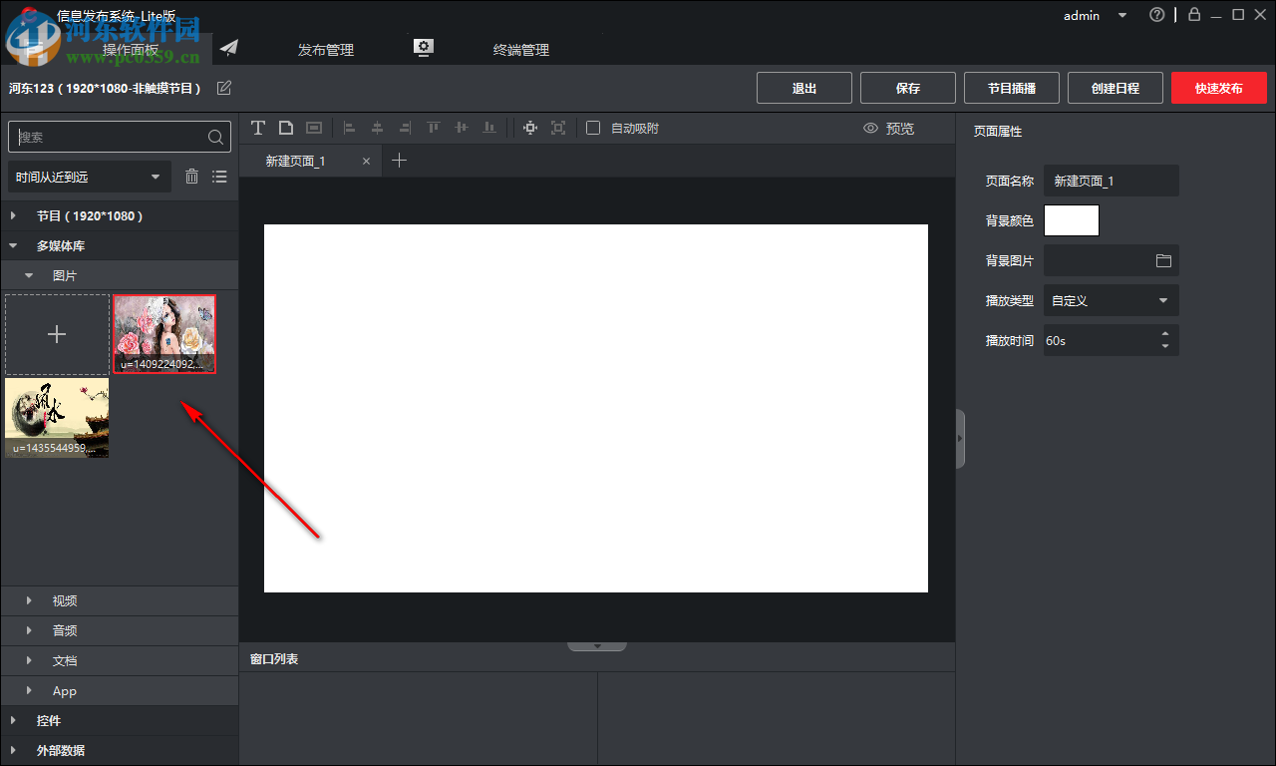Image resolution: width=1276 pixels, height=766 pixels.
Task: Click the new page icon next to Text tool
Action: (x=286, y=128)
